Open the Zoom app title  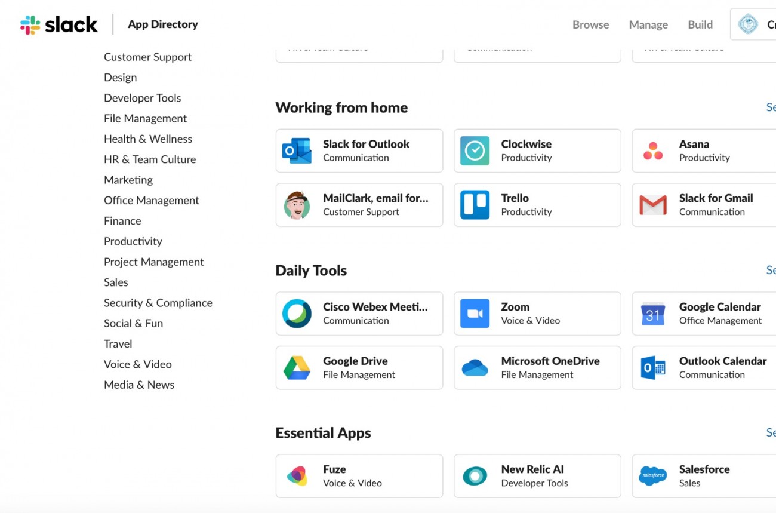pyautogui.click(x=515, y=306)
